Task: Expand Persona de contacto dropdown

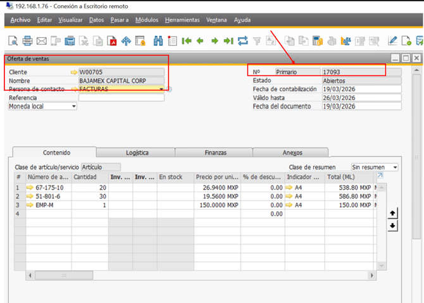Action: [x=162, y=89]
